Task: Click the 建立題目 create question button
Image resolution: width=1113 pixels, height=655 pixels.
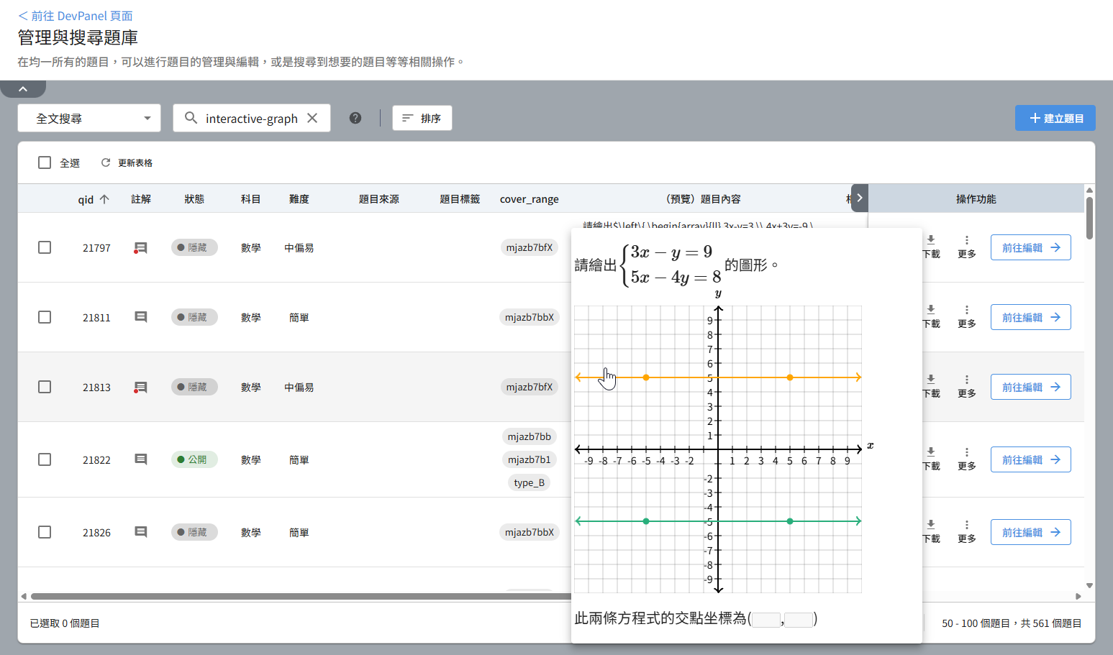Action: coord(1055,118)
